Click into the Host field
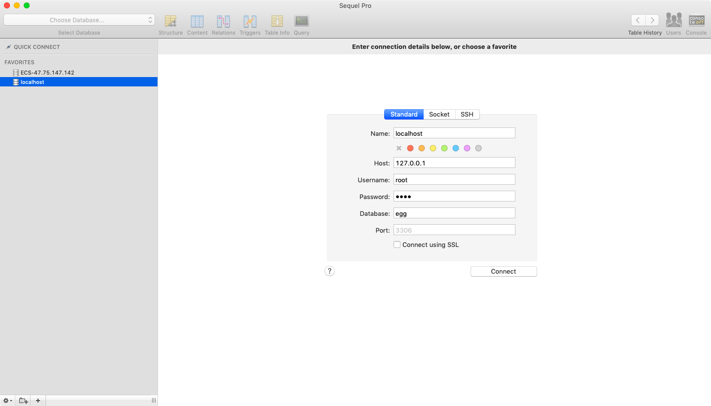The height and width of the screenshot is (406, 711). 454,162
